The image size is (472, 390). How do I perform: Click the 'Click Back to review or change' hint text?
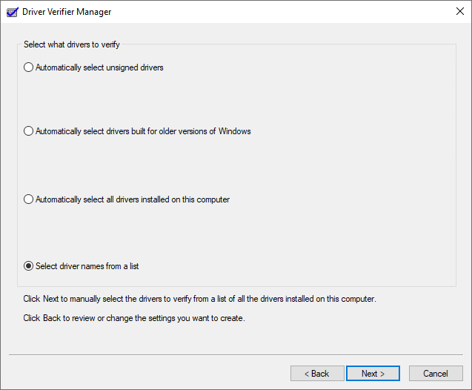click(133, 319)
